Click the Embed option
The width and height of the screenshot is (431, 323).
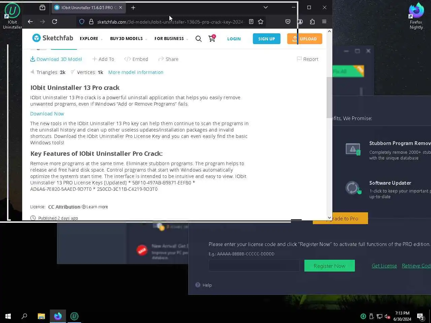136,59
